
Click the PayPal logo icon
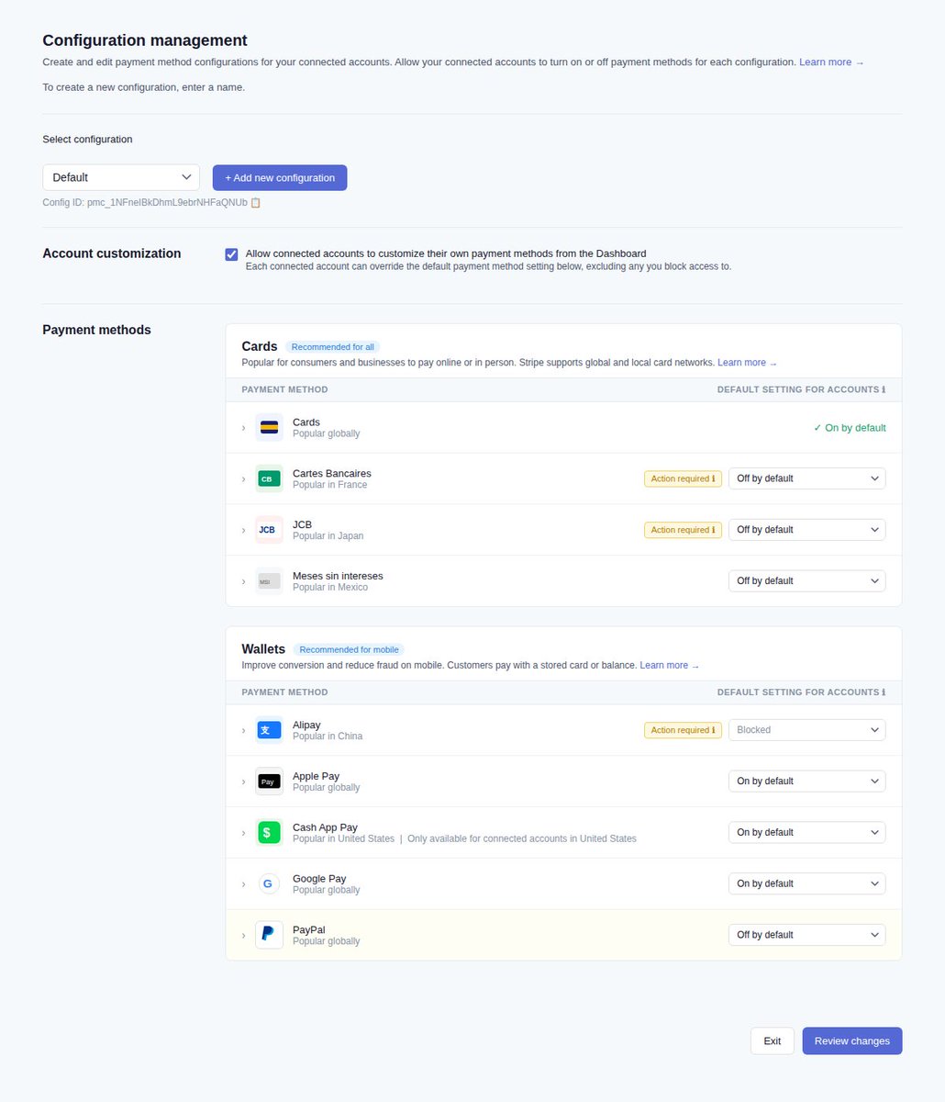coord(269,935)
